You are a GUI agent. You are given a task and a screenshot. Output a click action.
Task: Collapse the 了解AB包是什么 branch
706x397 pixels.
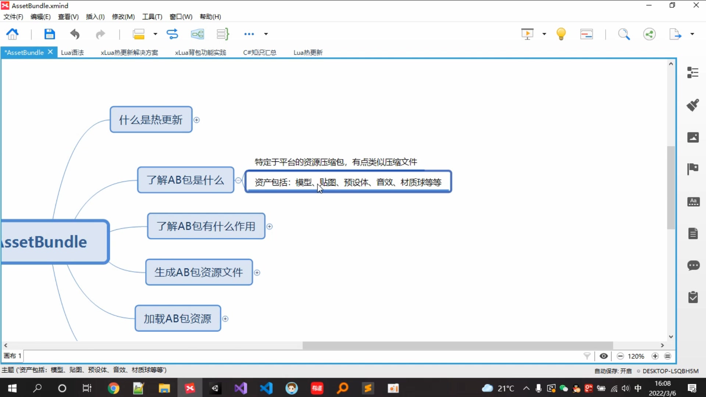(x=238, y=180)
